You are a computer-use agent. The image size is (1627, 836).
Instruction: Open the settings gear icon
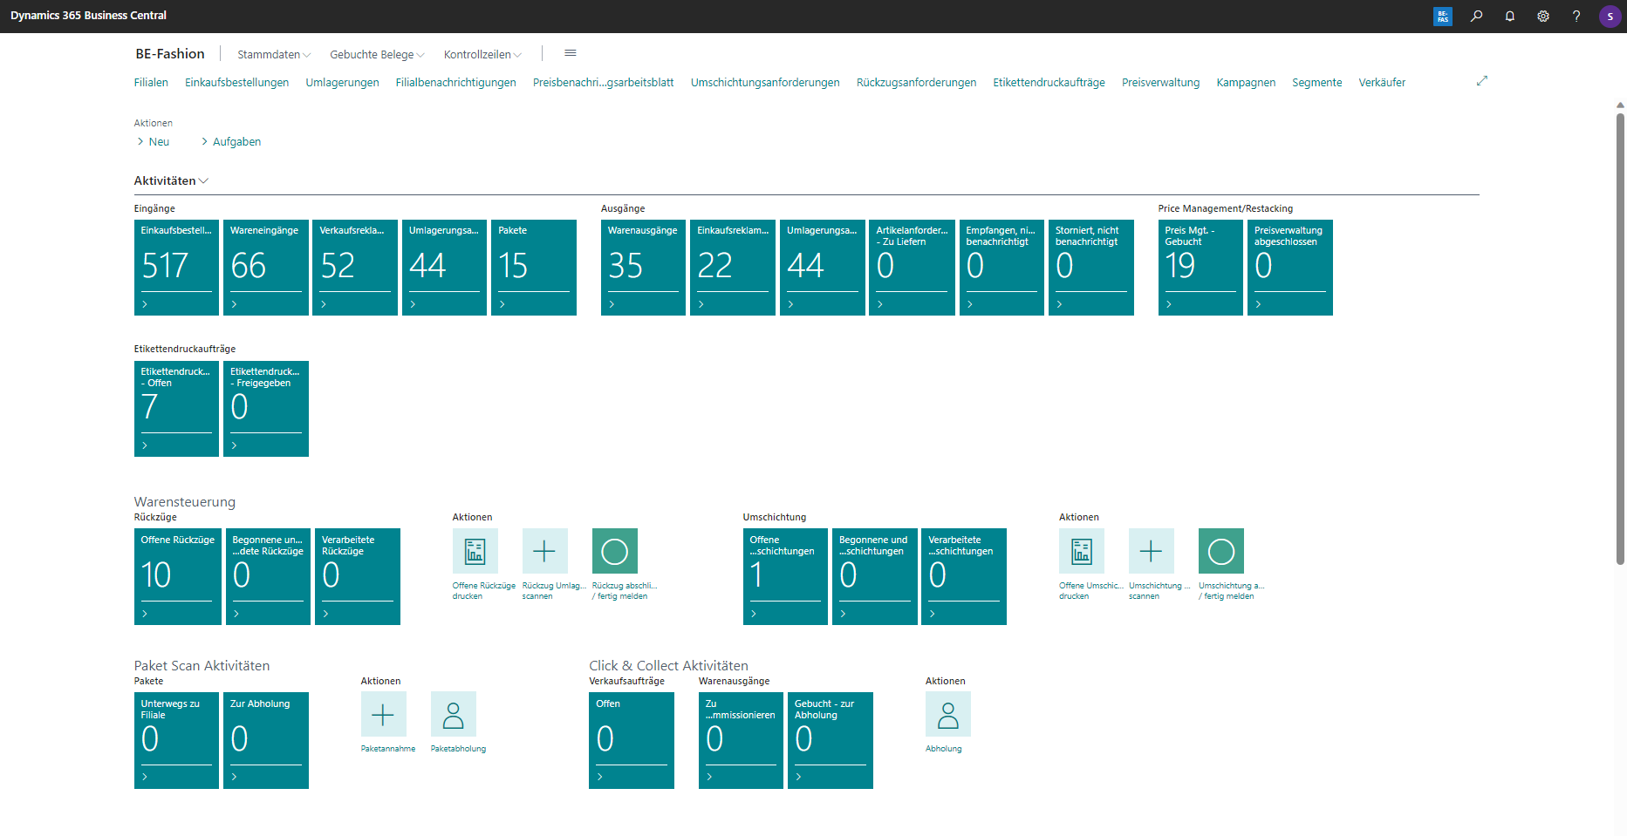tap(1542, 16)
